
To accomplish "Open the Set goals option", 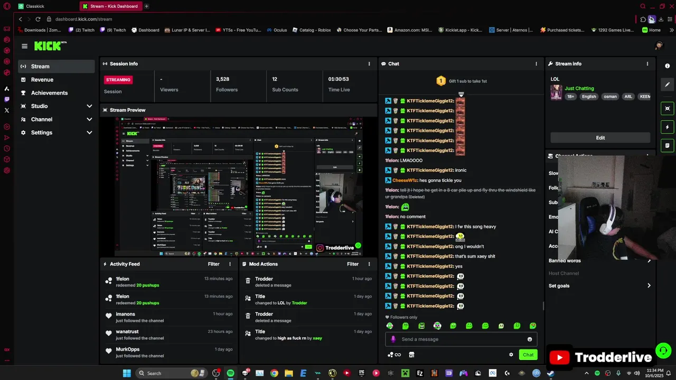I will pyautogui.click(x=600, y=286).
